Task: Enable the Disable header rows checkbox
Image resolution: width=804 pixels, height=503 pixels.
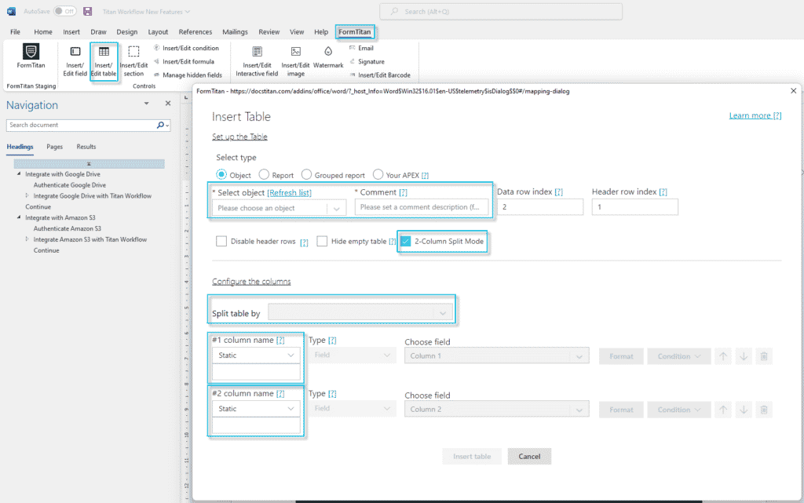Action: [x=221, y=242]
